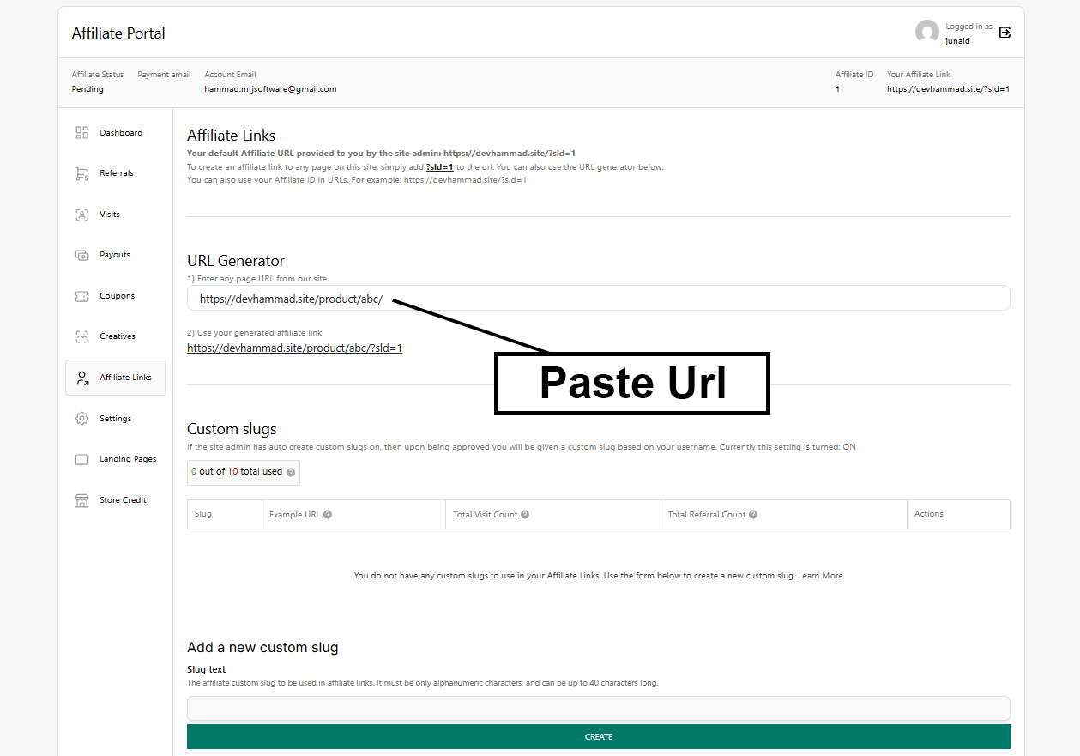Focus the Slug text input field
This screenshot has width=1080, height=756.
pyautogui.click(x=598, y=709)
